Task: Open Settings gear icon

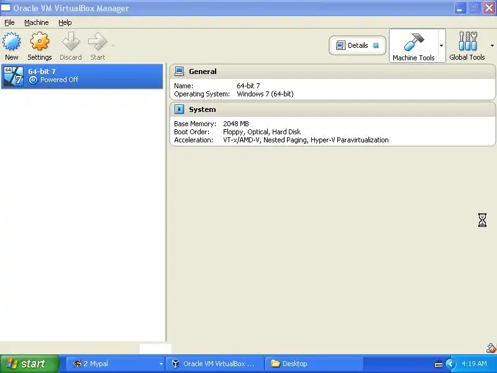Action: [x=40, y=41]
